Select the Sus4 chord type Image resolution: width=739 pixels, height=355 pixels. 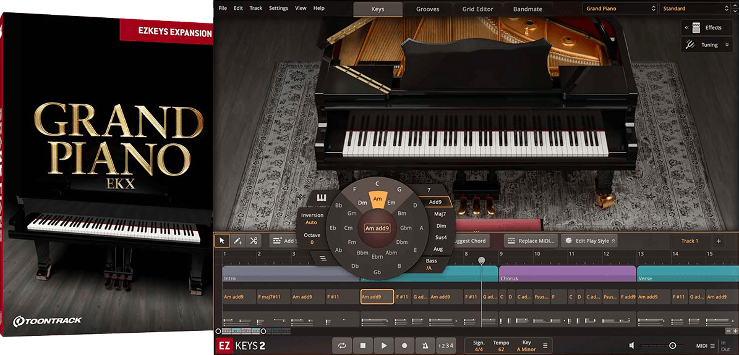441,238
